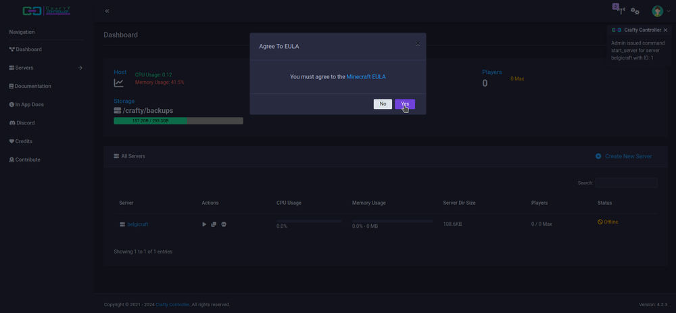Image resolution: width=676 pixels, height=313 pixels.
Task: Click the user avatar picture
Action: pos(658,11)
